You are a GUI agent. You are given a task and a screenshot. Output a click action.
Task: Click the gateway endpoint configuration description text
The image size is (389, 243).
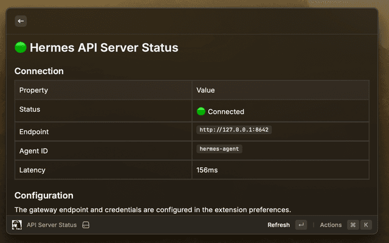coord(153,210)
